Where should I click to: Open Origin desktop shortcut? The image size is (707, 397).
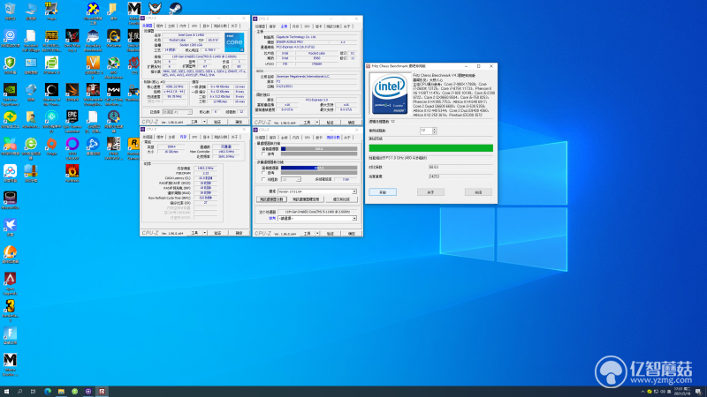coord(51,146)
